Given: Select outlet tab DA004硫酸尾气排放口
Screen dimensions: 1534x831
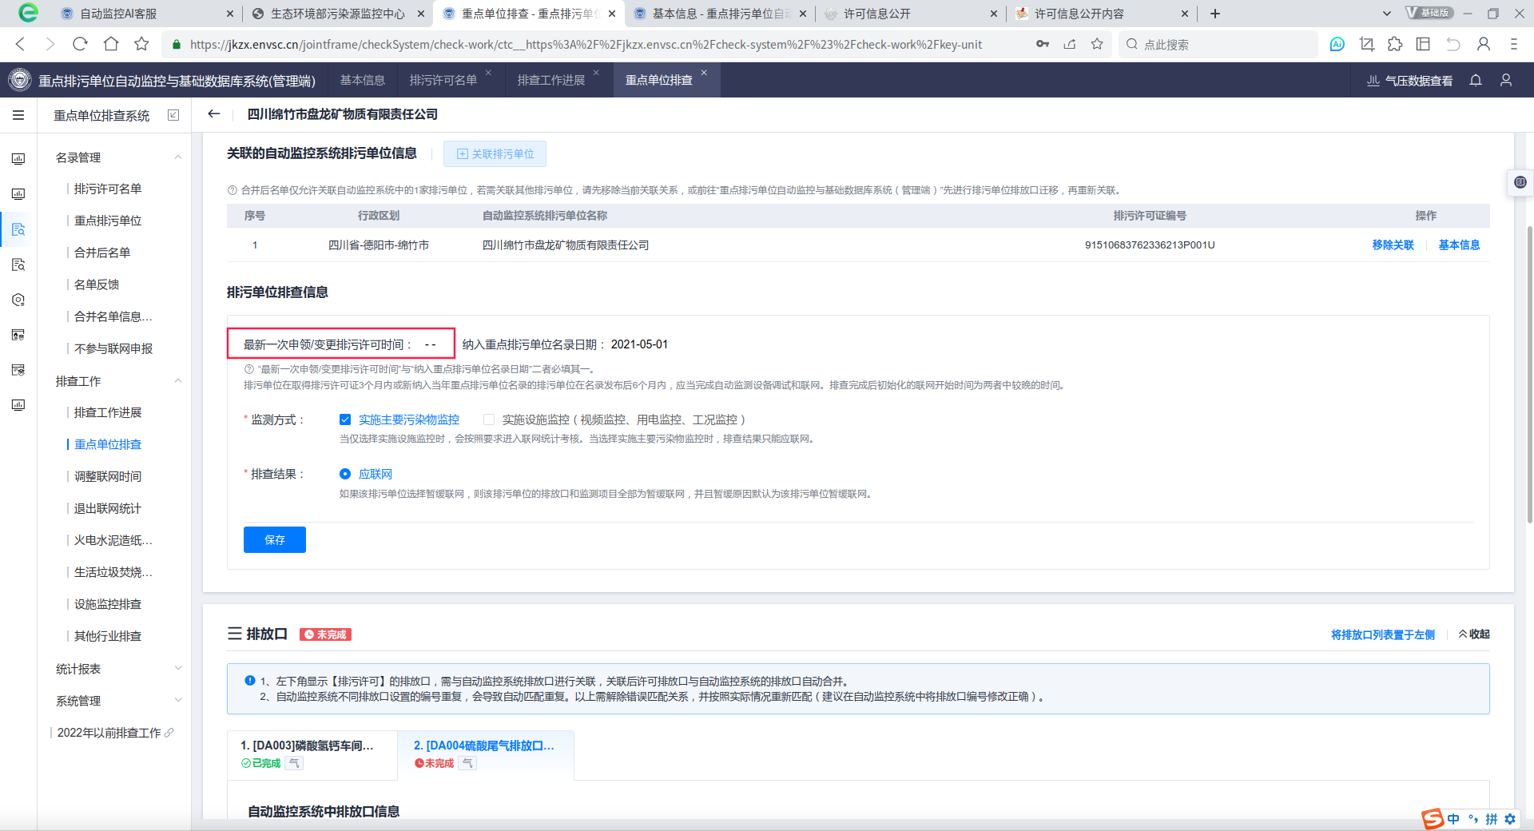Looking at the screenshot, I should click(x=485, y=753).
